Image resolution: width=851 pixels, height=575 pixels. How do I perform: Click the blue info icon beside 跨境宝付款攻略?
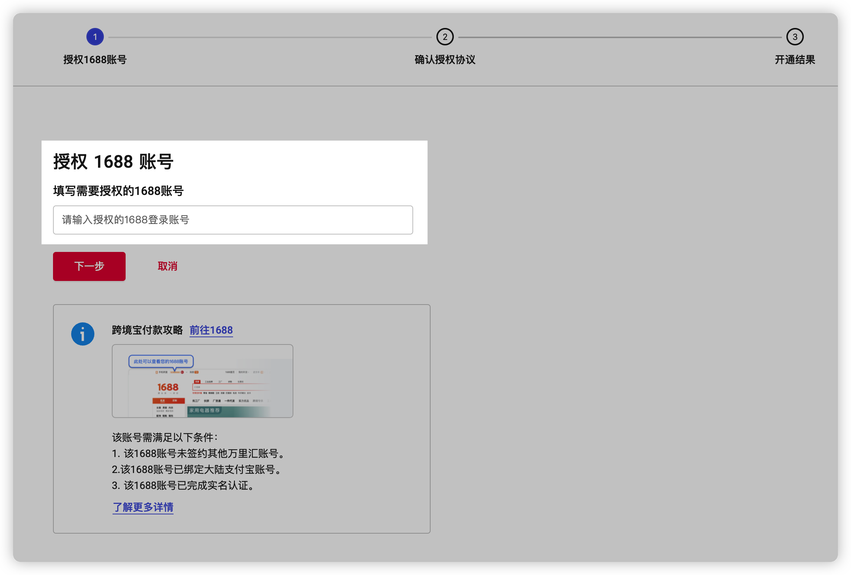[83, 334]
